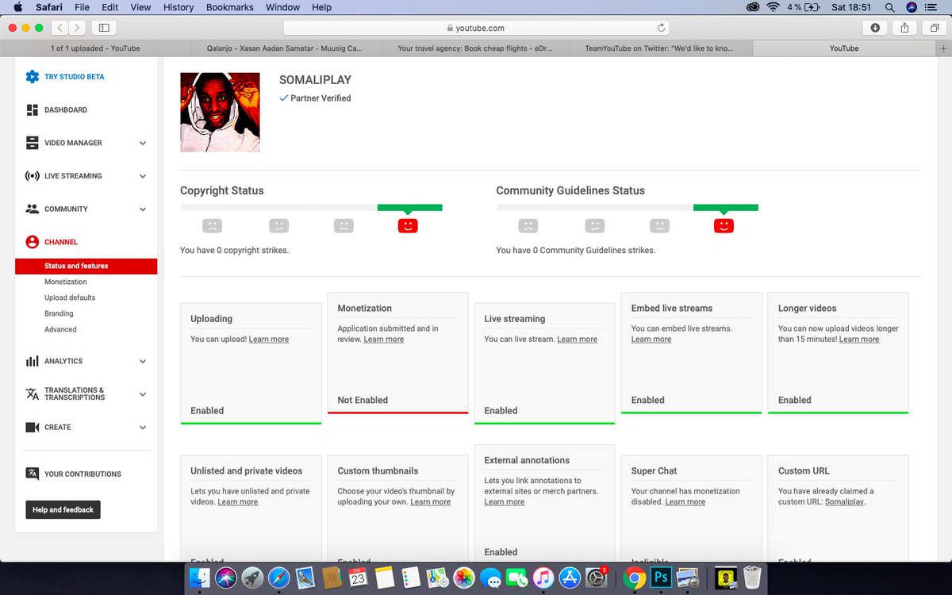Click Learn more in Super Chat card

(685, 501)
